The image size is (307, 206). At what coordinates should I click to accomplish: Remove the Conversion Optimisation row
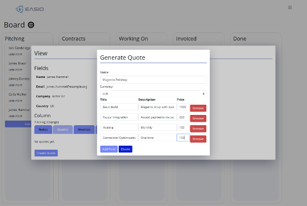click(198, 139)
